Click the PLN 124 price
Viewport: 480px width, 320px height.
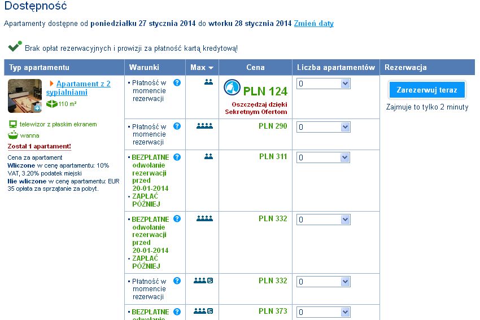click(x=265, y=91)
